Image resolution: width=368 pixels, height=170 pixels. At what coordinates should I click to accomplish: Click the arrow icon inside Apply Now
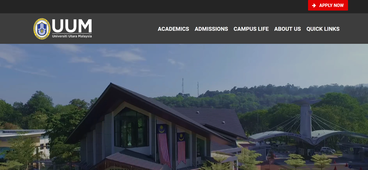click(x=314, y=5)
